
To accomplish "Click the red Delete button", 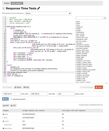I will pos(99,87).
